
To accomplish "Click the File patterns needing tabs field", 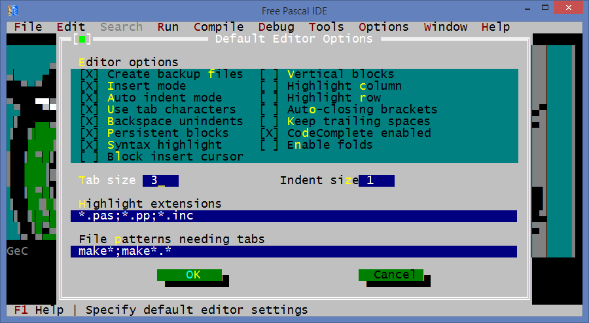I will [x=294, y=252].
